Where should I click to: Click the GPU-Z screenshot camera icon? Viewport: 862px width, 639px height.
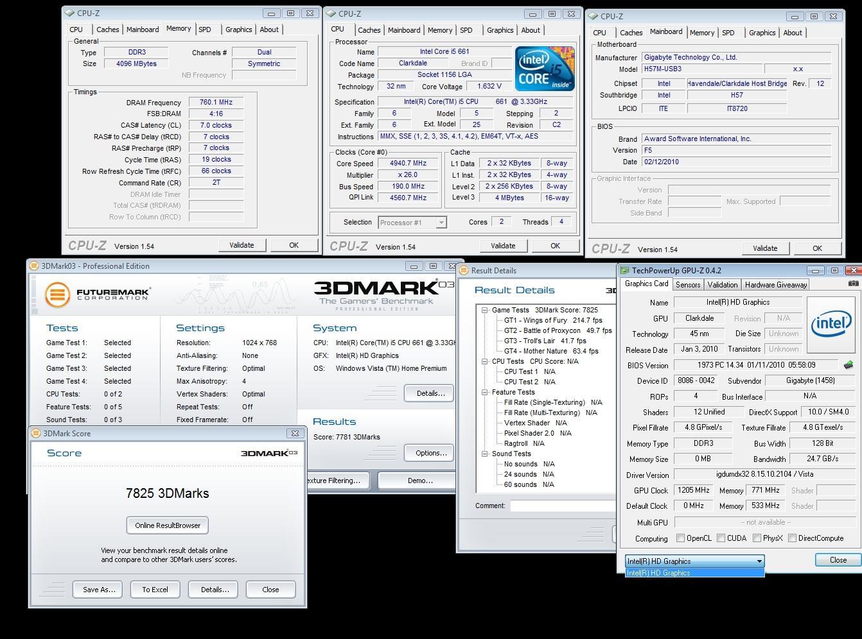(853, 283)
